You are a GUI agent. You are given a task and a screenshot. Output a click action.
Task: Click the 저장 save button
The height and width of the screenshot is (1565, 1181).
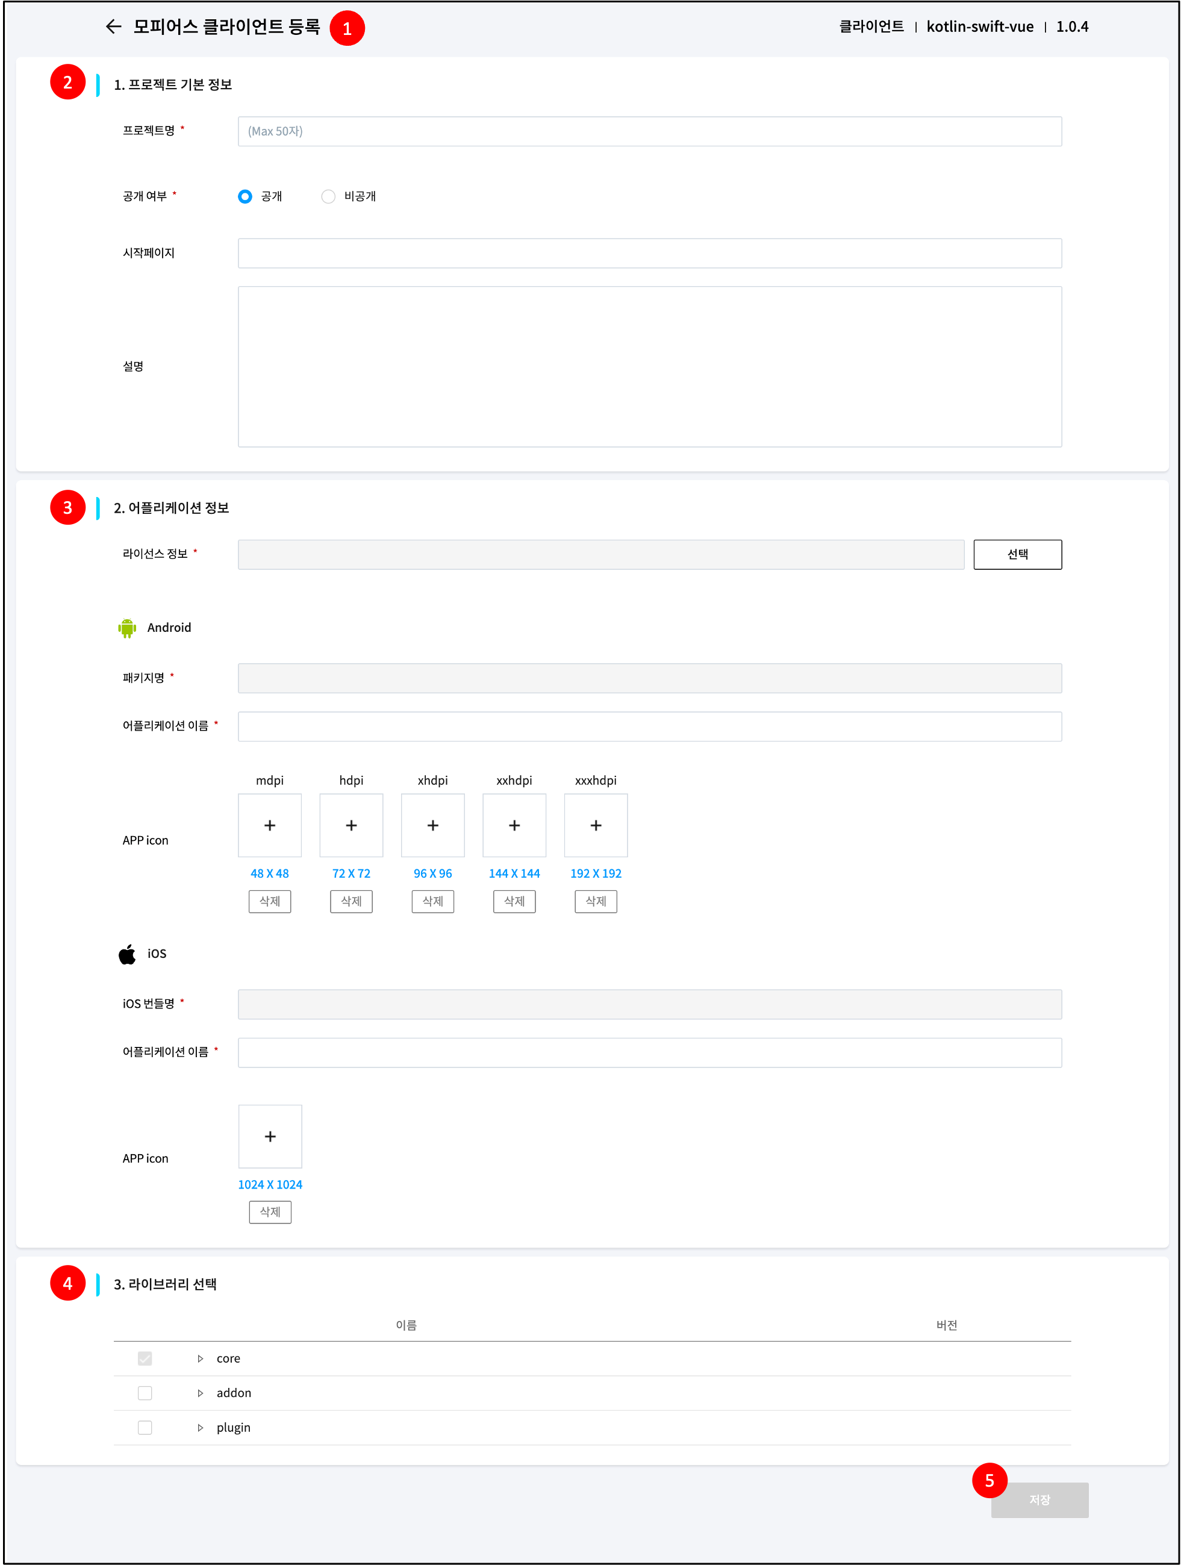tap(1039, 1500)
